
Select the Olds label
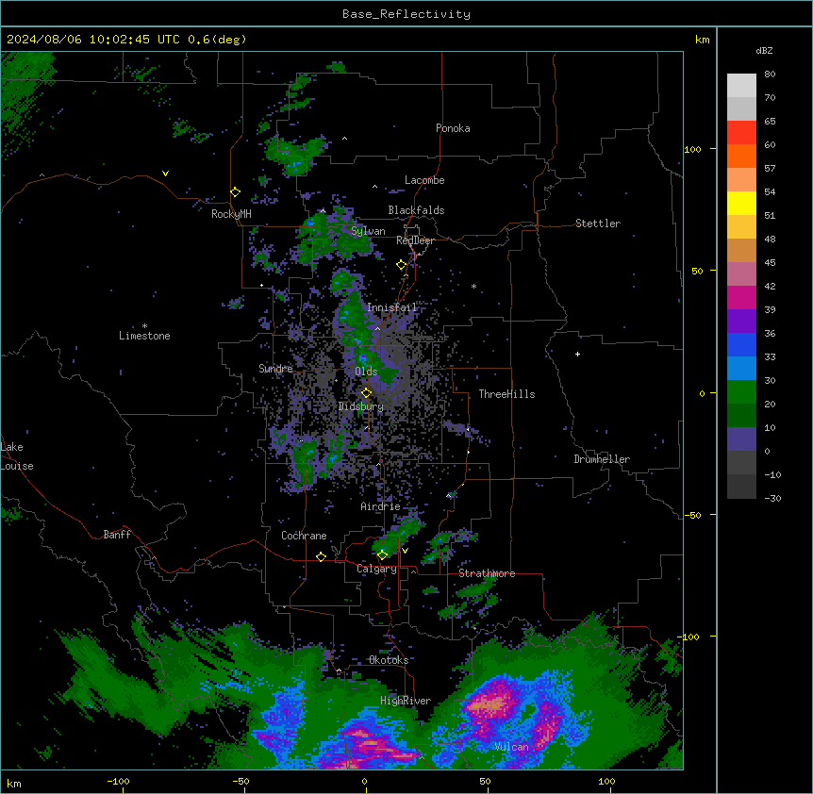(366, 372)
